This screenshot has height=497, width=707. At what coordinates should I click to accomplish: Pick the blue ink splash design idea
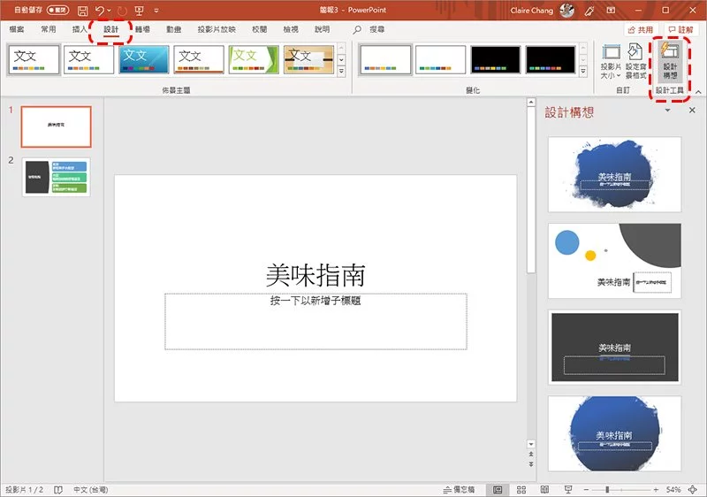point(614,174)
